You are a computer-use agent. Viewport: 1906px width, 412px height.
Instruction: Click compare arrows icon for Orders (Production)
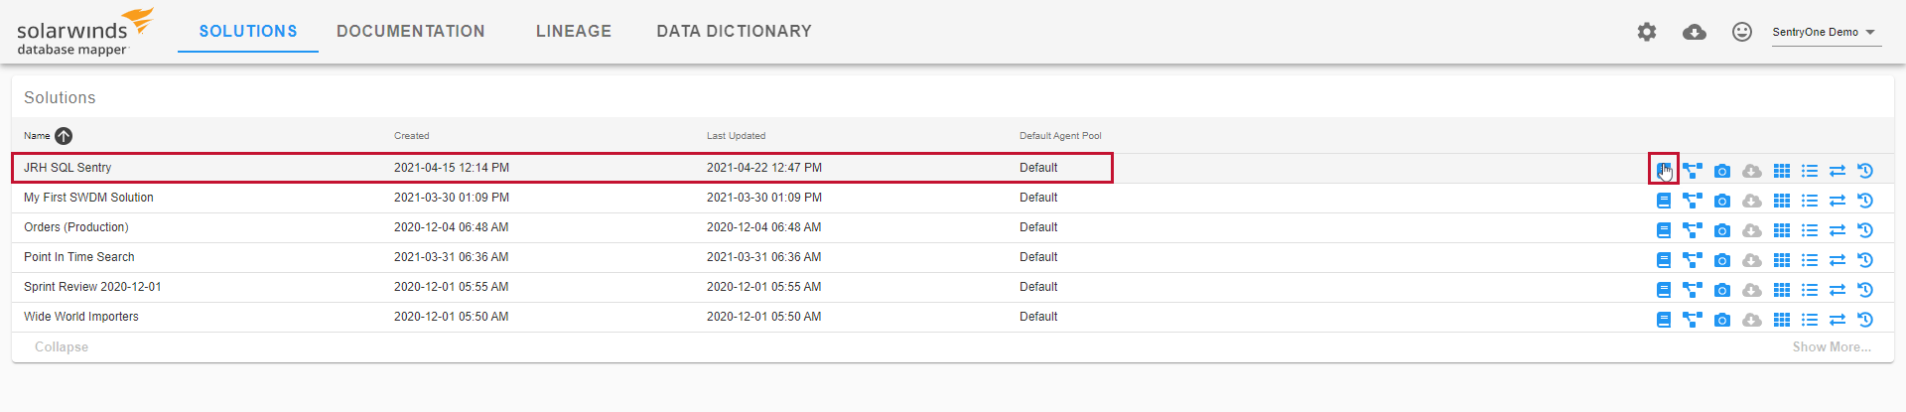tap(1838, 230)
